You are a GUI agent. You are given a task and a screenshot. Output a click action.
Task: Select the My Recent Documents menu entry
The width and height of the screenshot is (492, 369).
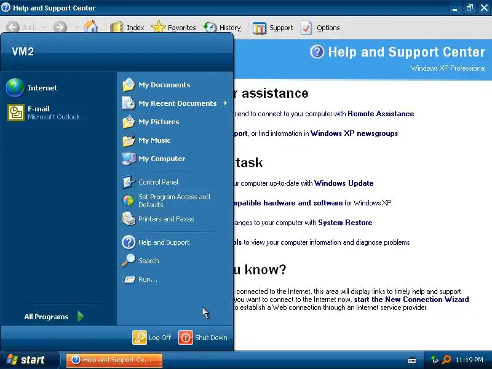point(175,103)
